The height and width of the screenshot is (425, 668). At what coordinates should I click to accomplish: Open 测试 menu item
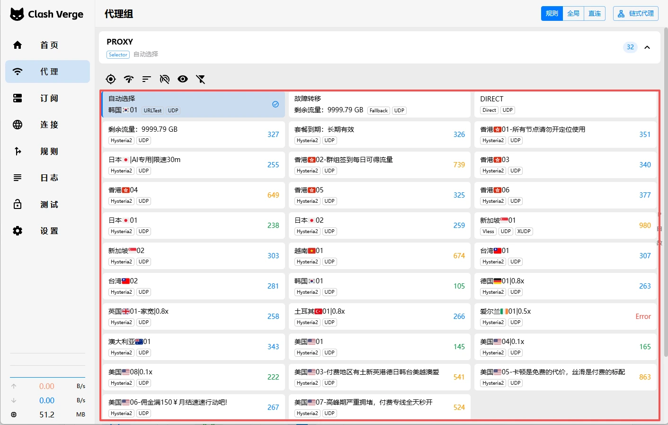click(47, 204)
